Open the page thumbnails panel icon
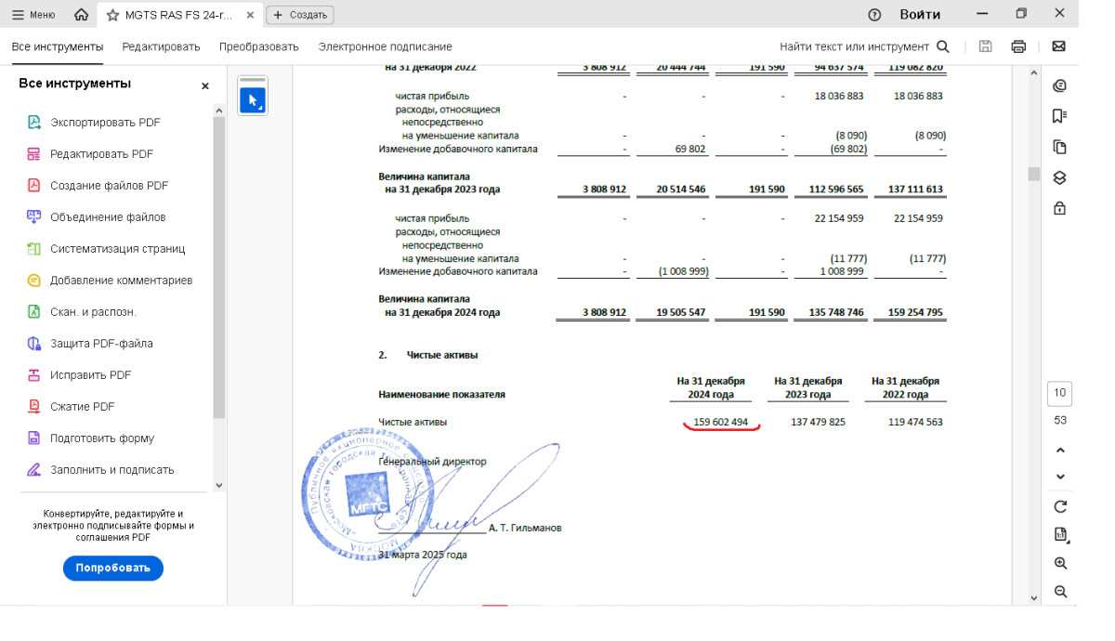The image size is (1115, 641). [x=1059, y=147]
